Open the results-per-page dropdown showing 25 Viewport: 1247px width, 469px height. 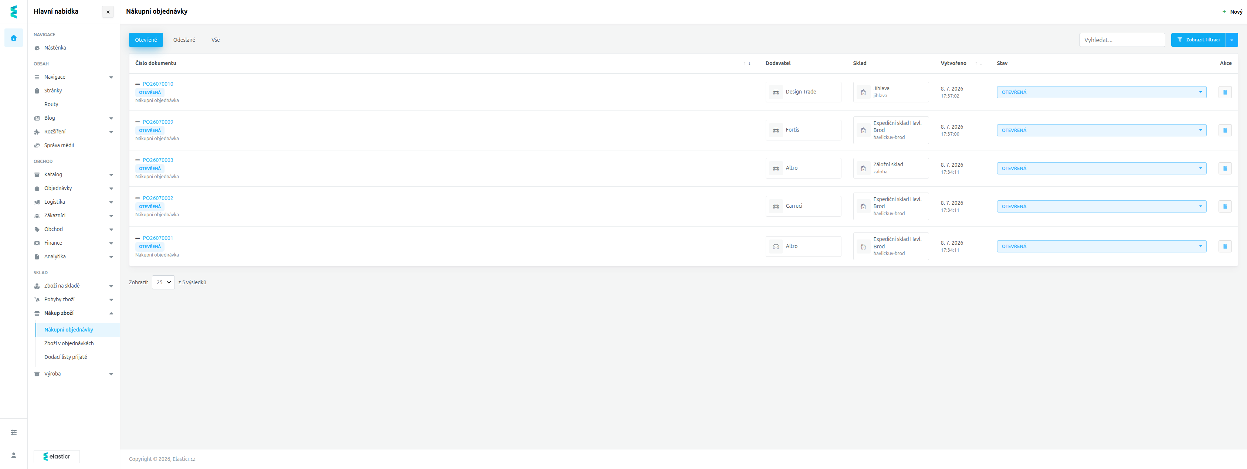click(163, 282)
